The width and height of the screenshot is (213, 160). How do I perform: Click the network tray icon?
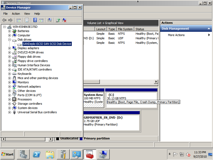pos(182,154)
